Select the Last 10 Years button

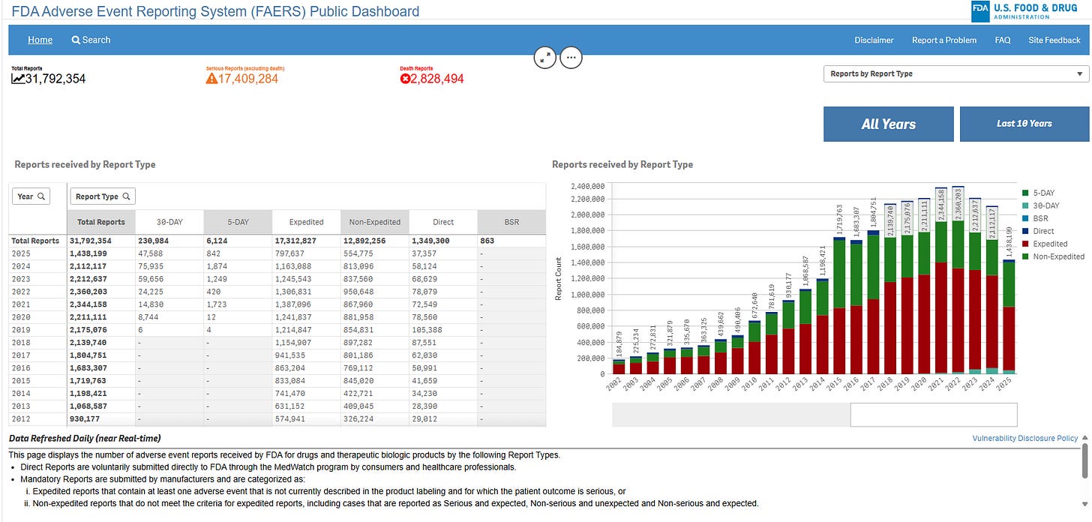[1024, 124]
